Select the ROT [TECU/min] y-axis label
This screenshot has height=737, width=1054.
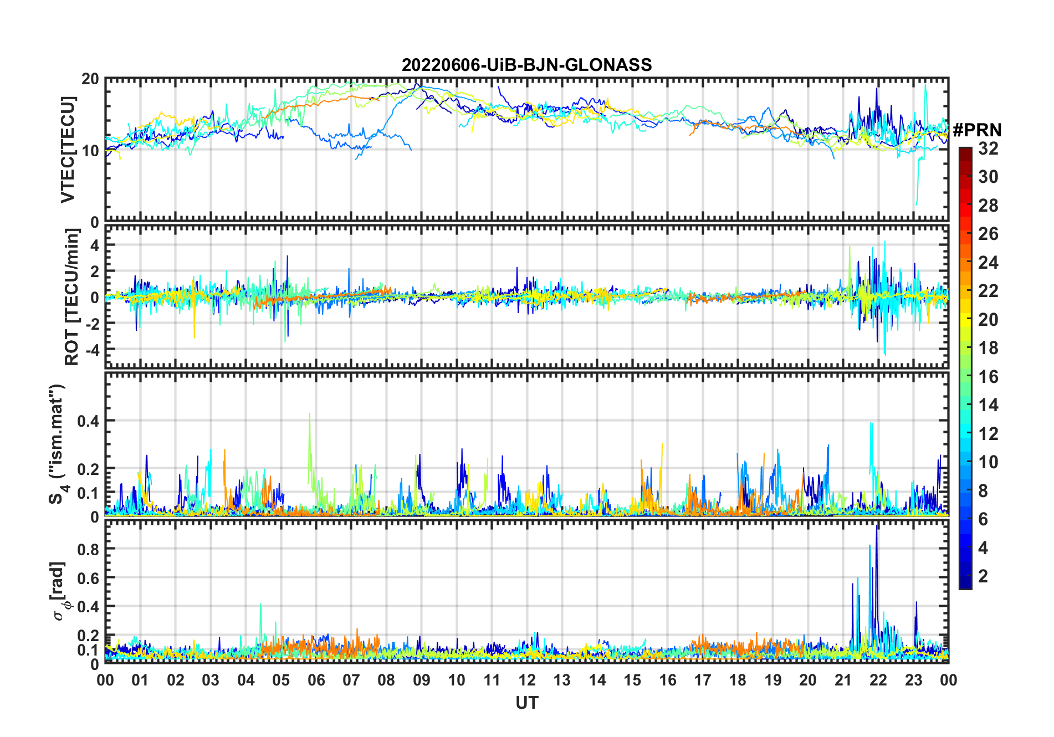(x=71, y=297)
